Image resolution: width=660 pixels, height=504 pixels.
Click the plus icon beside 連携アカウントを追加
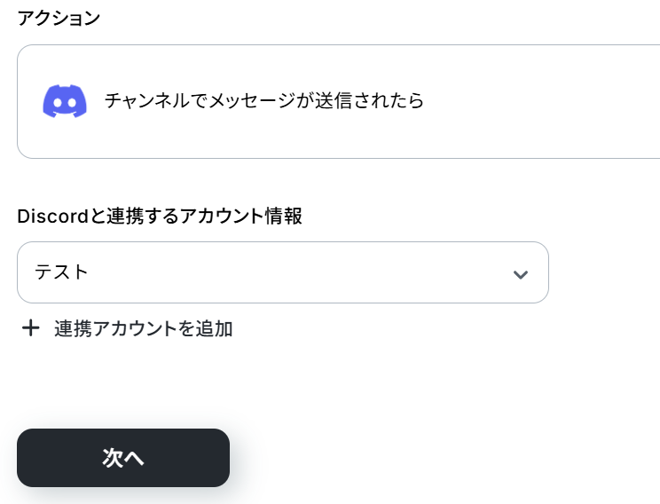click(31, 328)
